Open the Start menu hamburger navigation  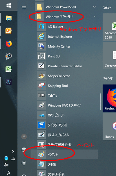24,8
